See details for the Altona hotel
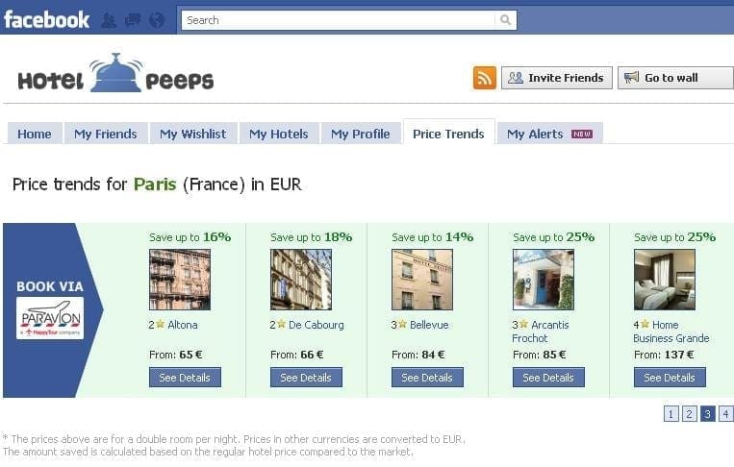This screenshot has width=734, height=467. coord(185,378)
